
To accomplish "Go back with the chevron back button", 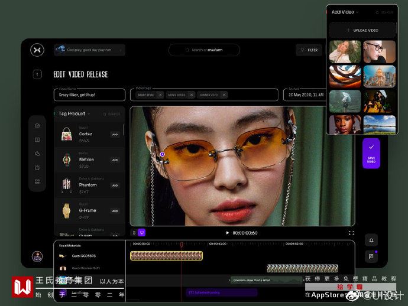I will pyautogui.click(x=37, y=74).
